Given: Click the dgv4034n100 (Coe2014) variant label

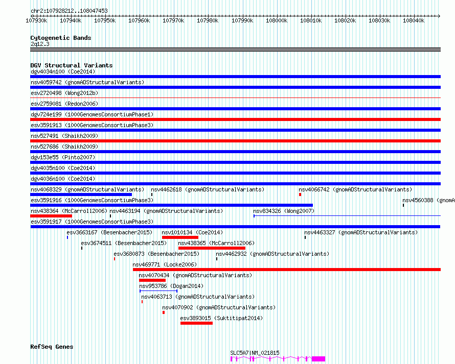Looking at the screenshot, I should coord(63,71).
